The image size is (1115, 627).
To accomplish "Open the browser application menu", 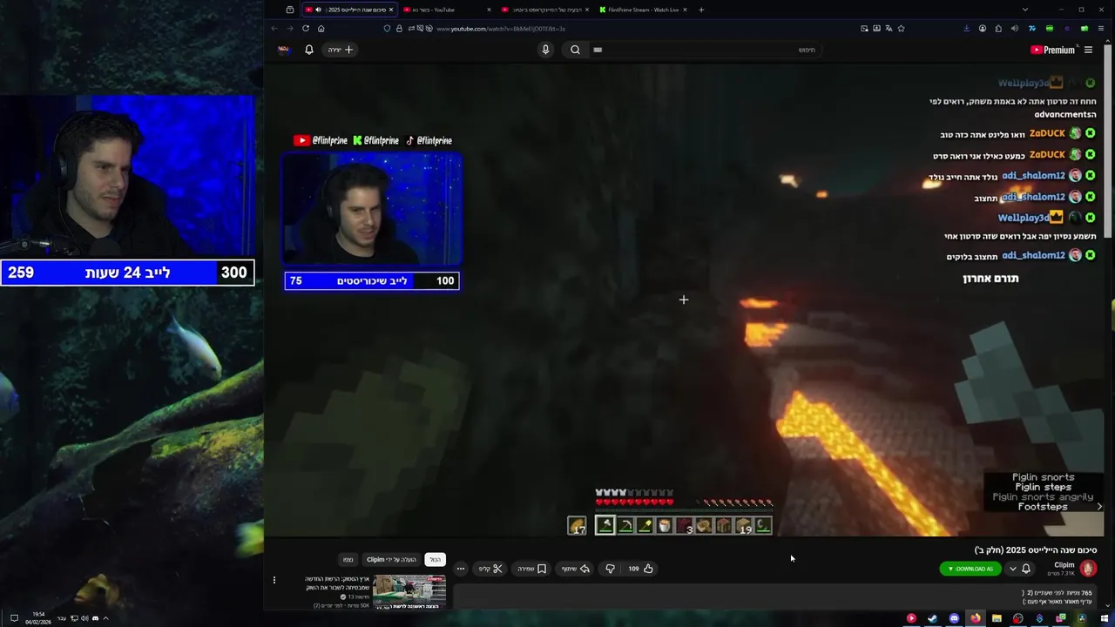I will coord(1099,28).
